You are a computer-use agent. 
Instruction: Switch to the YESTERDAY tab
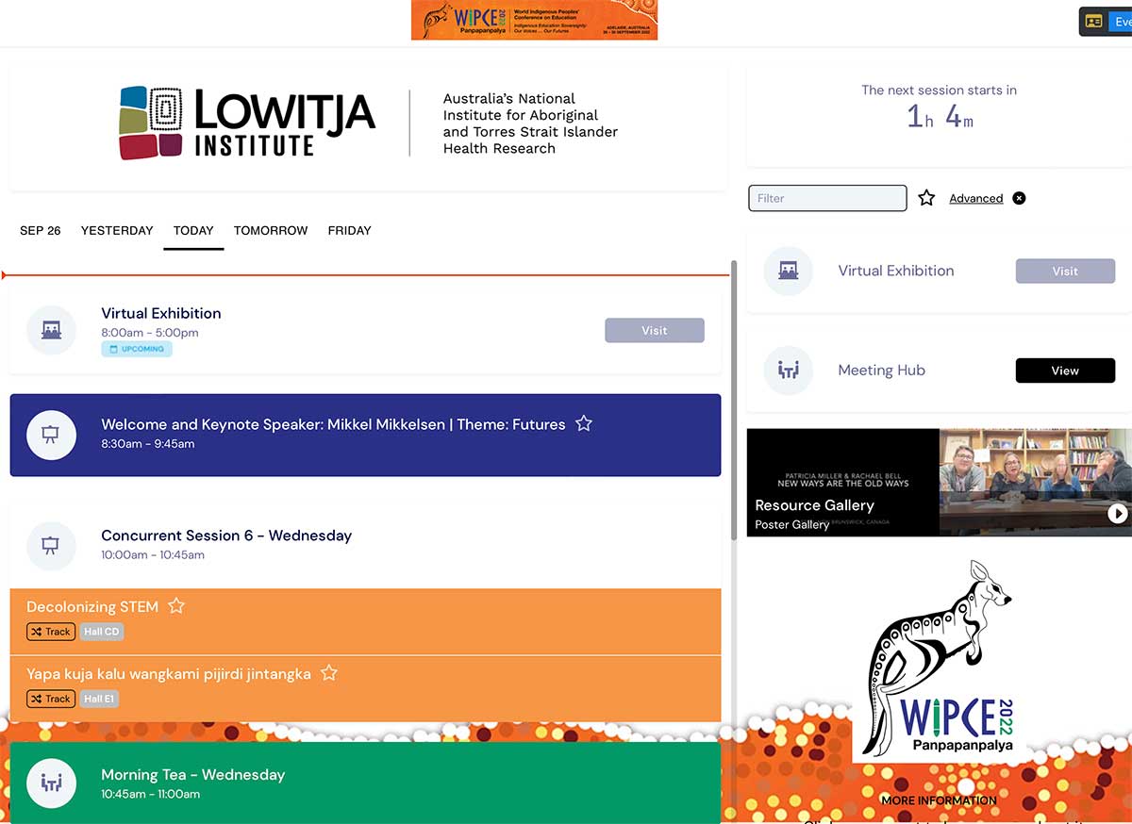pyautogui.click(x=117, y=230)
